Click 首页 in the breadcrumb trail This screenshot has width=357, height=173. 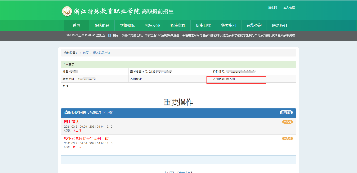(86, 53)
